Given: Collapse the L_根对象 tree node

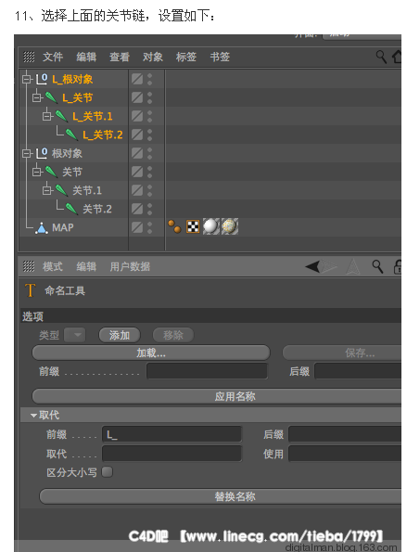Looking at the screenshot, I should point(26,79).
